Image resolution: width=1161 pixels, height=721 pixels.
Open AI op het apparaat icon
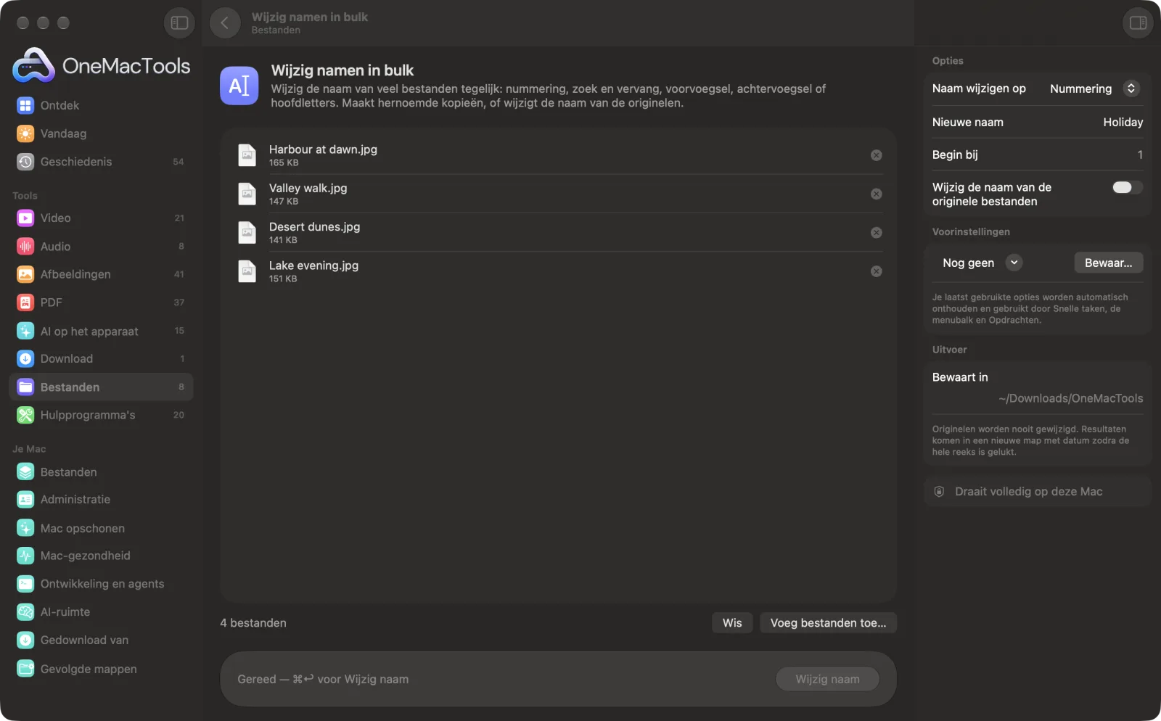click(25, 331)
